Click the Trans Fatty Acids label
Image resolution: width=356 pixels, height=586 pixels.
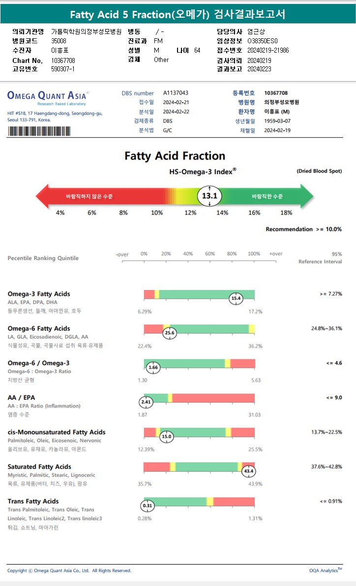pos(33,501)
